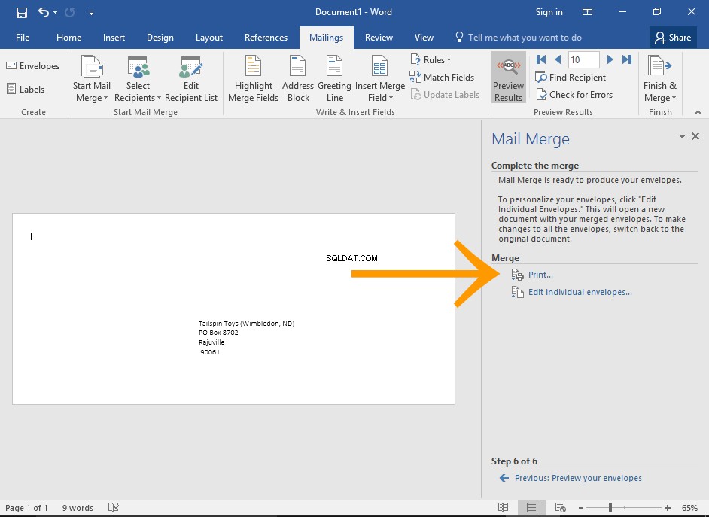The image size is (709, 517).
Task: Click Match Fields
Action: click(443, 78)
